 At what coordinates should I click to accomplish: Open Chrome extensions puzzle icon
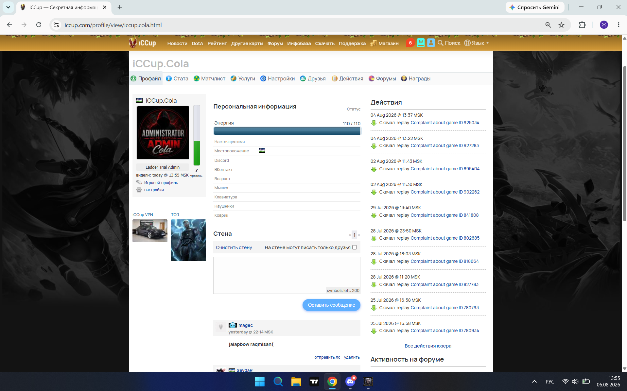tap(582, 25)
